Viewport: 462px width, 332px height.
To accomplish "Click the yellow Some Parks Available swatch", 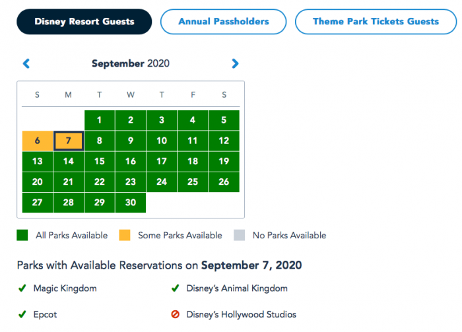I will point(125,235).
